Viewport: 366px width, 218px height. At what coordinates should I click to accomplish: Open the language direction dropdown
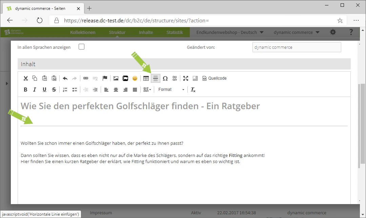tap(147, 90)
